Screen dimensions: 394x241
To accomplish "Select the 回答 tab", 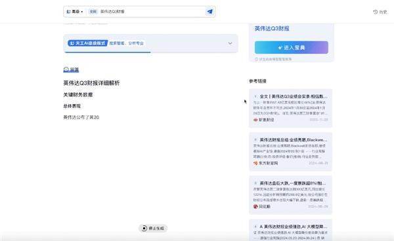I will click(71, 69).
